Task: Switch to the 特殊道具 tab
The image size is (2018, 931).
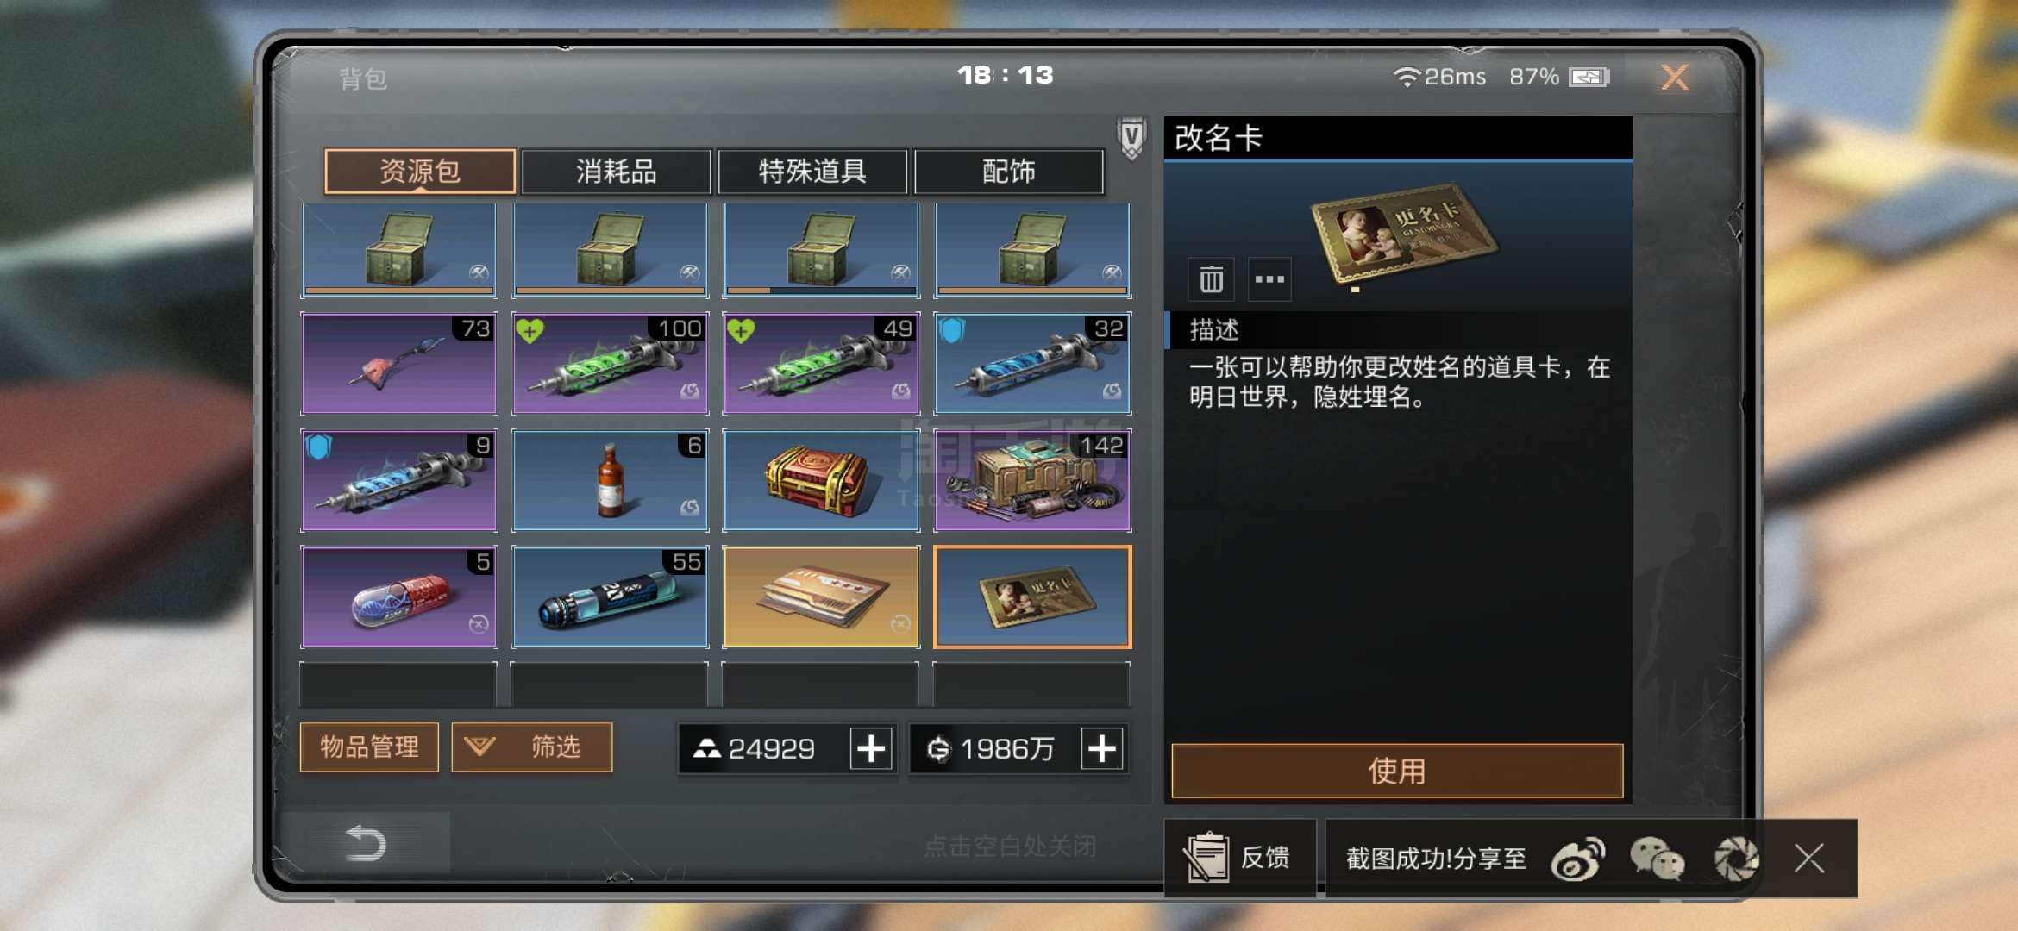Action: [x=812, y=172]
